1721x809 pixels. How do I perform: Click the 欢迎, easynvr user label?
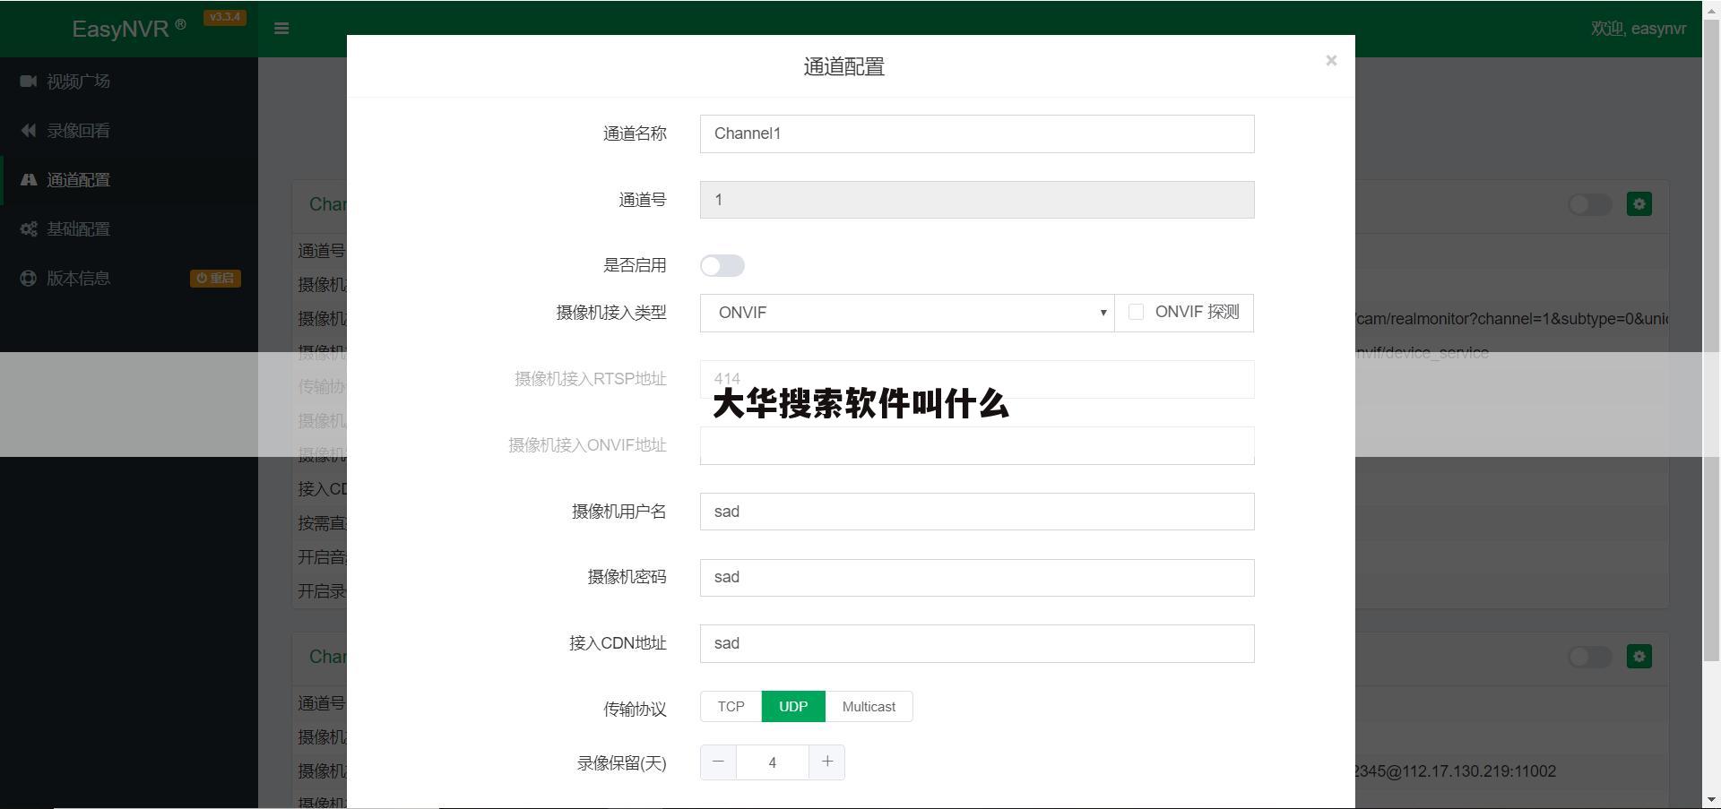(1639, 29)
